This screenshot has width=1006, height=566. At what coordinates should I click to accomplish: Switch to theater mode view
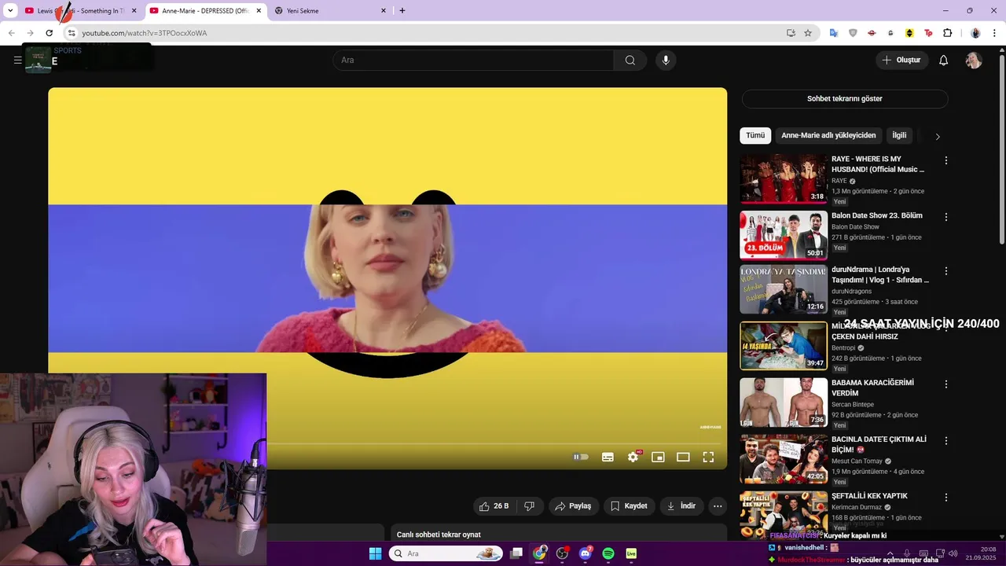click(683, 457)
